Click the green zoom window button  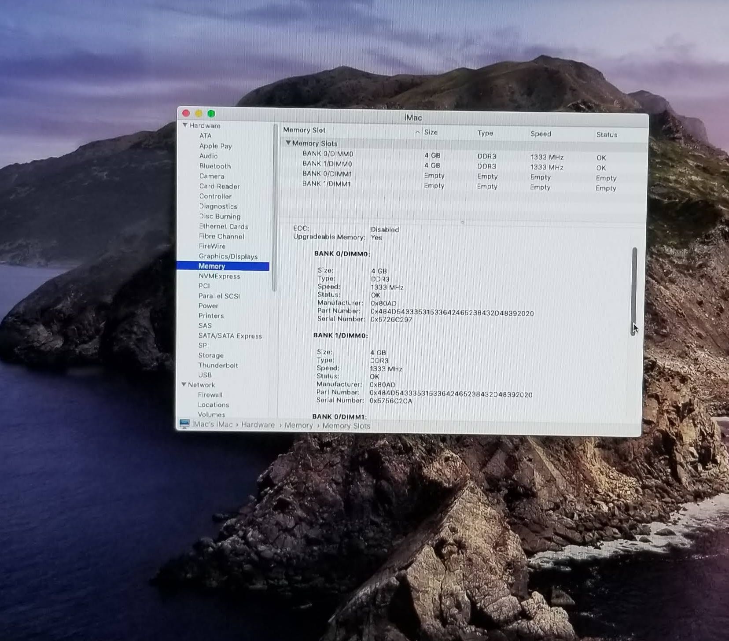pos(211,114)
